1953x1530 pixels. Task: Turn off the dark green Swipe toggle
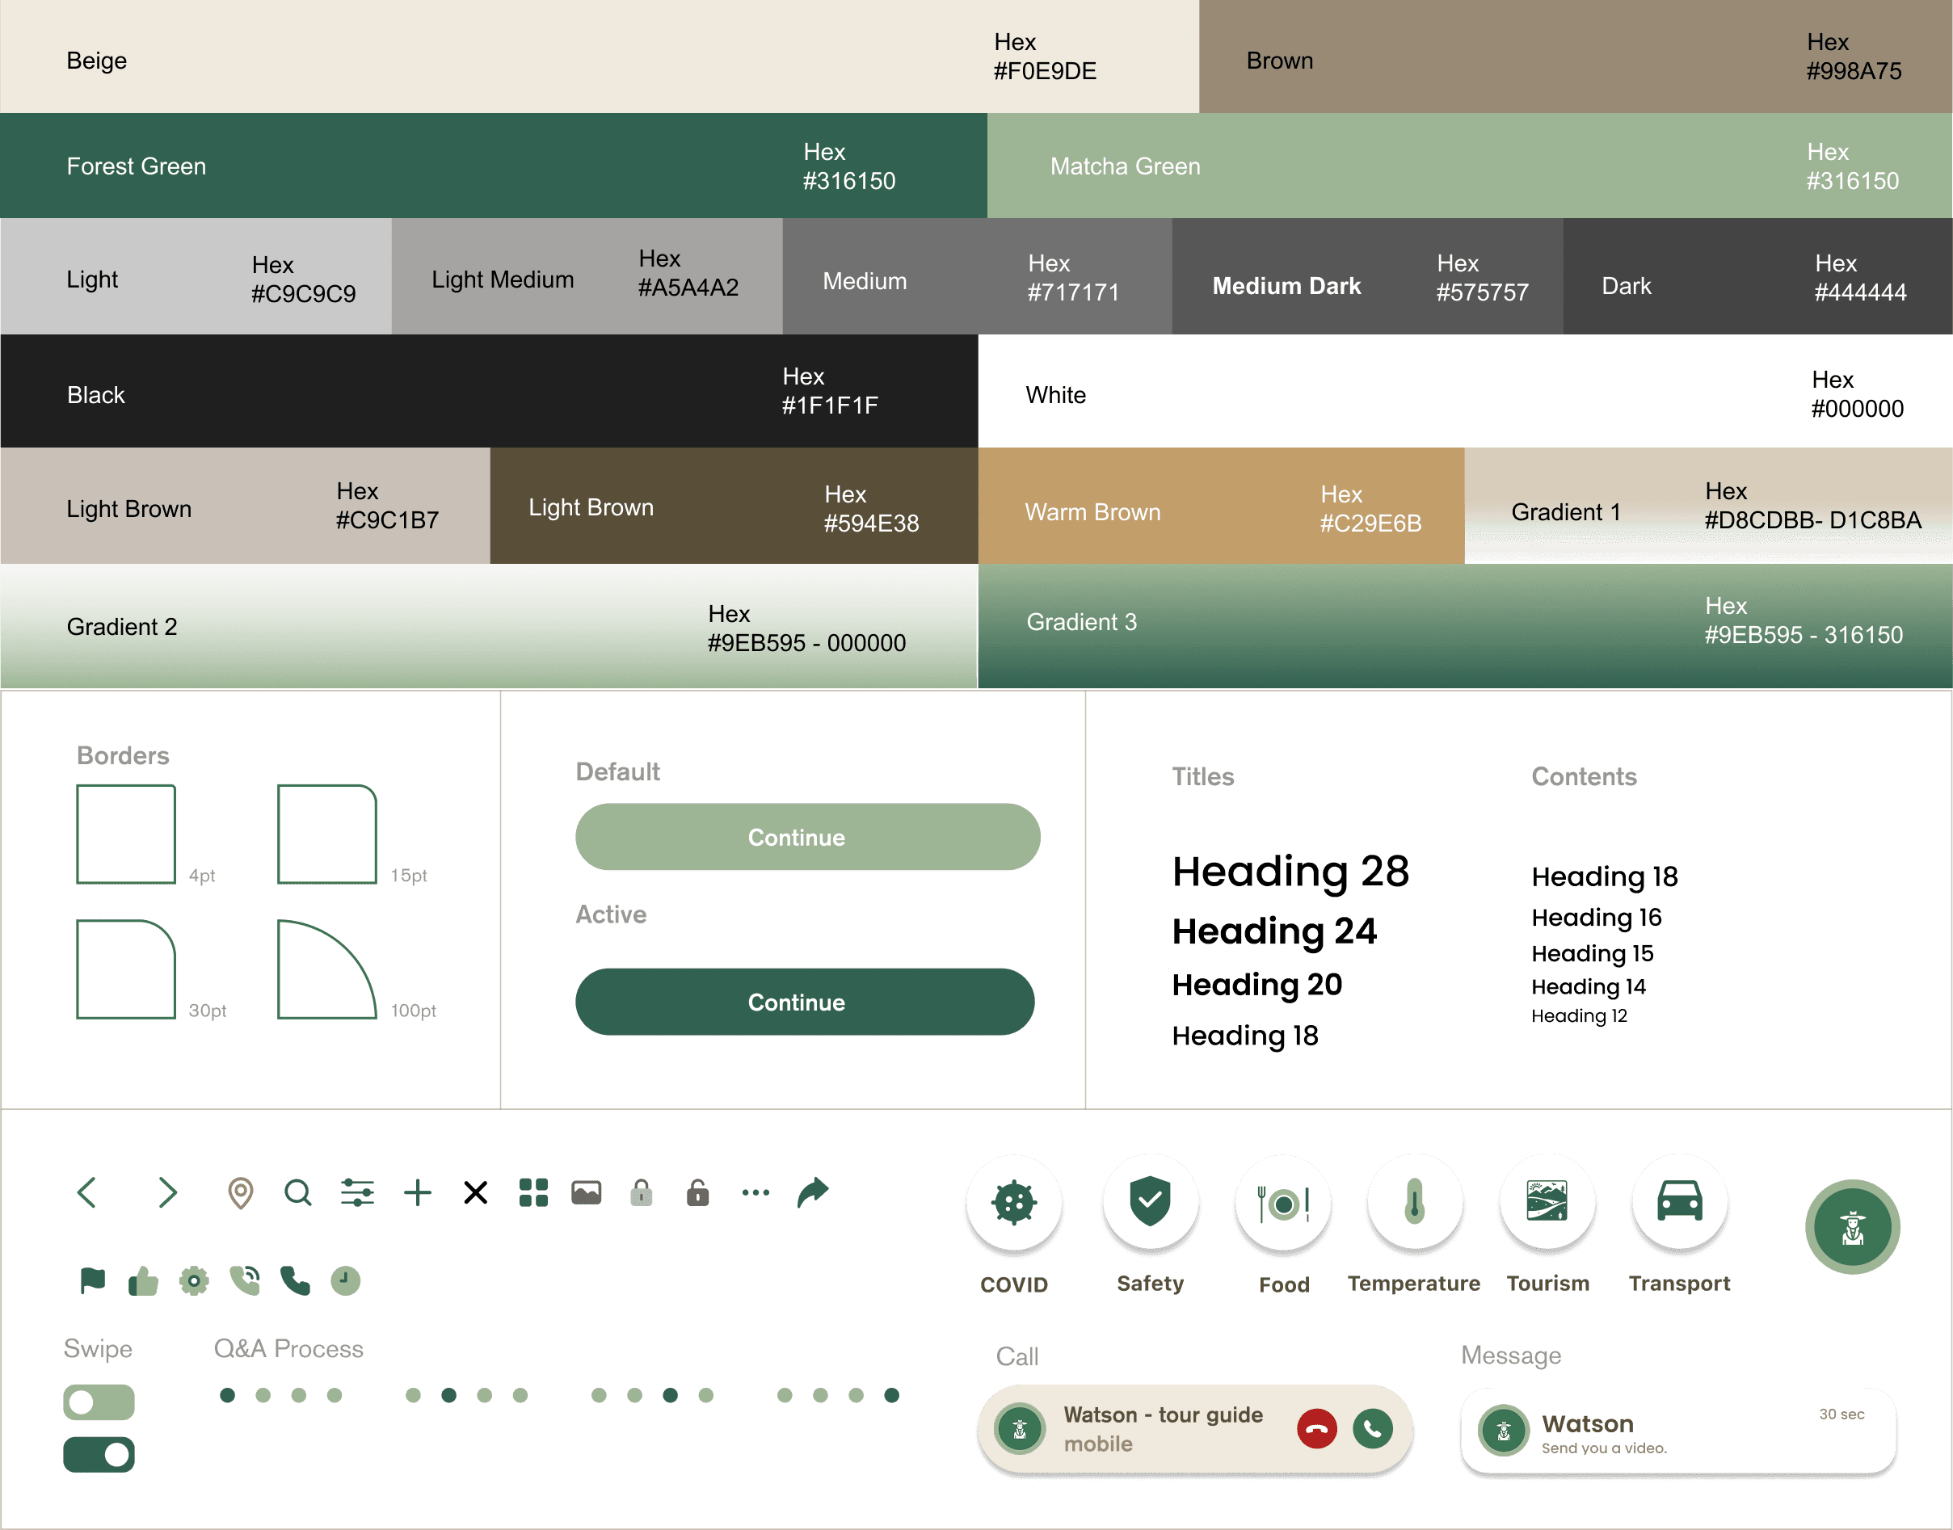tap(99, 1455)
